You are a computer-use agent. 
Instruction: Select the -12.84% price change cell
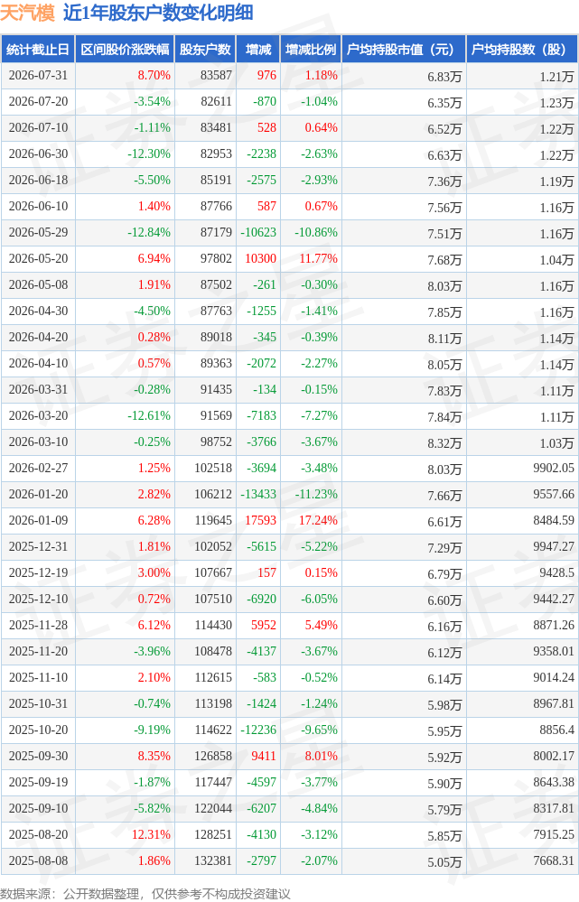tap(148, 232)
